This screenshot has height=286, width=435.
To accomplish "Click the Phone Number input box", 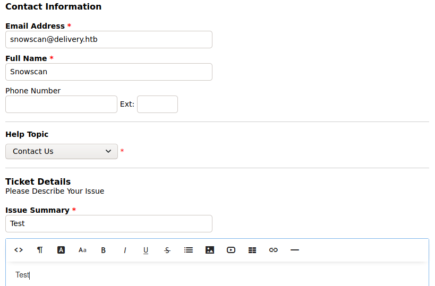I will 61,104.
